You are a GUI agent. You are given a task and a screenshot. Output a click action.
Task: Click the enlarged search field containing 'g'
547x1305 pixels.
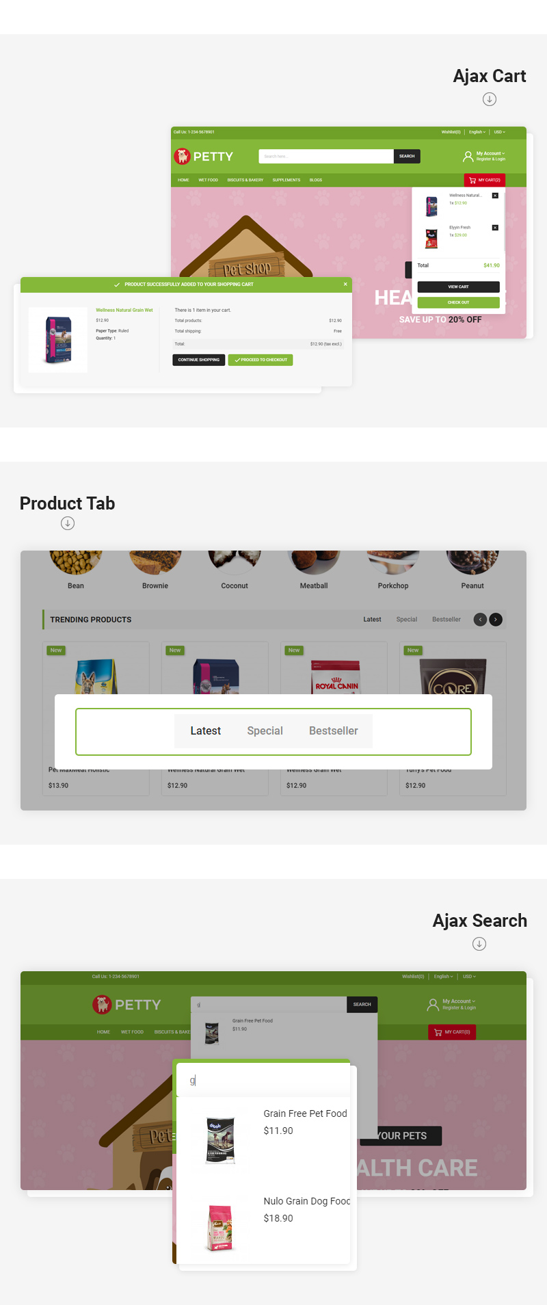pyautogui.click(x=263, y=1080)
